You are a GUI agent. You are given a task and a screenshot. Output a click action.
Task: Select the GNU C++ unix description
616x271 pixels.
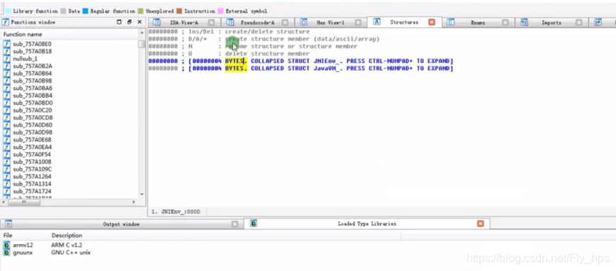click(71, 253)
